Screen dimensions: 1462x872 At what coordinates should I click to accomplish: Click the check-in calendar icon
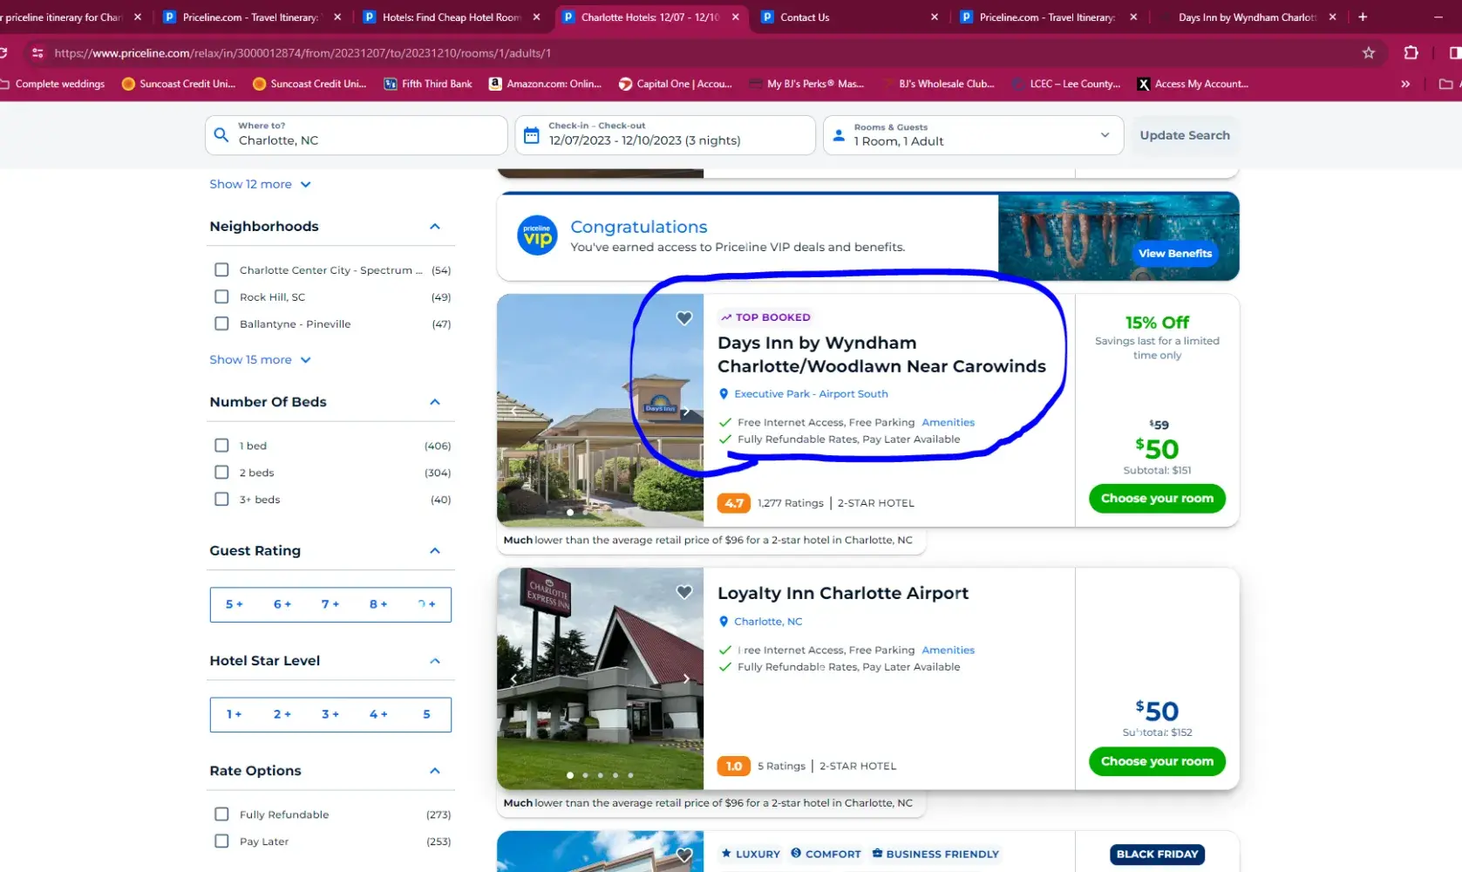tap(531, 135)
